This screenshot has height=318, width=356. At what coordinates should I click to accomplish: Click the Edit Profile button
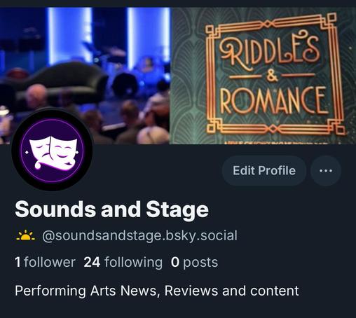(264, 171)
